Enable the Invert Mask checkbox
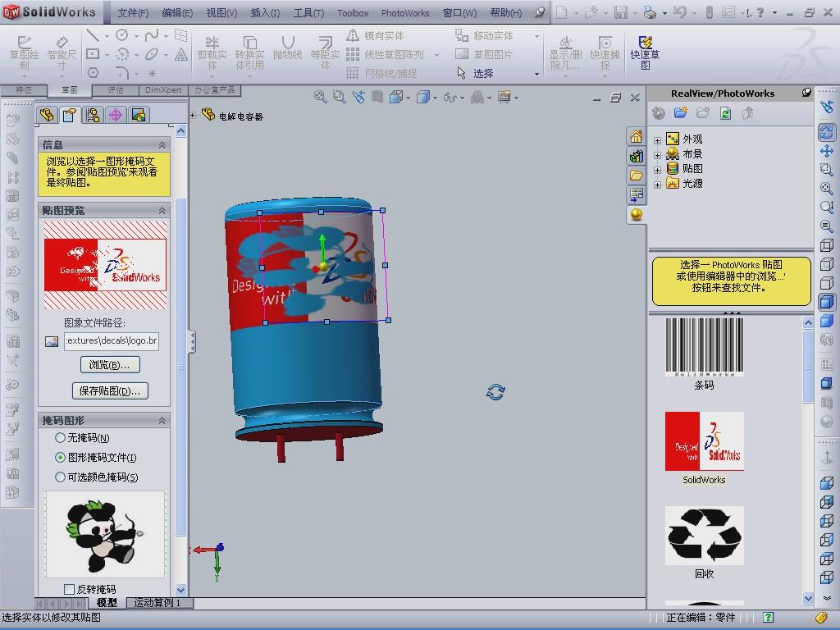The width and height of the screenshot is (840, 630). point(69,589)
